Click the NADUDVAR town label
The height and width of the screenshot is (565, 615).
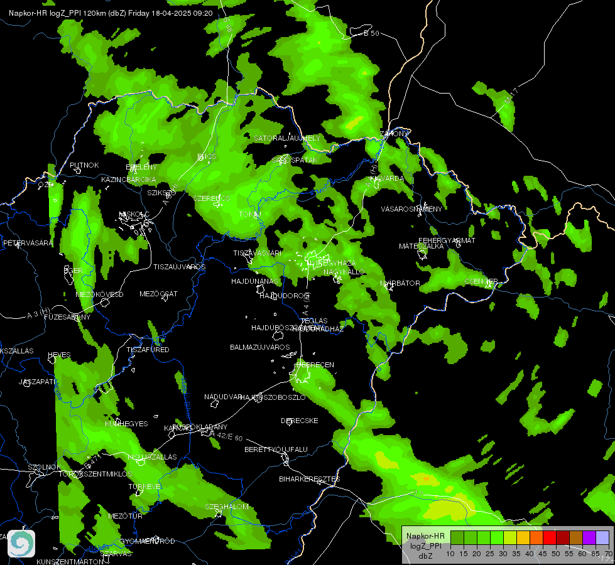(223, 397)
